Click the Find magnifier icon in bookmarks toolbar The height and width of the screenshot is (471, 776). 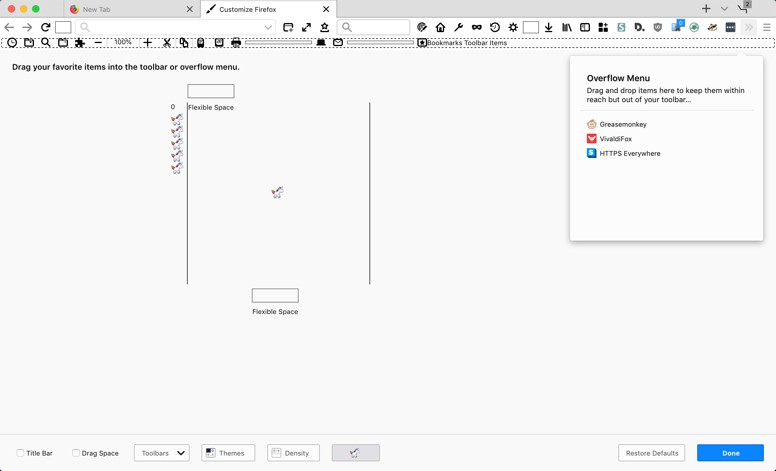coord(46,42)
